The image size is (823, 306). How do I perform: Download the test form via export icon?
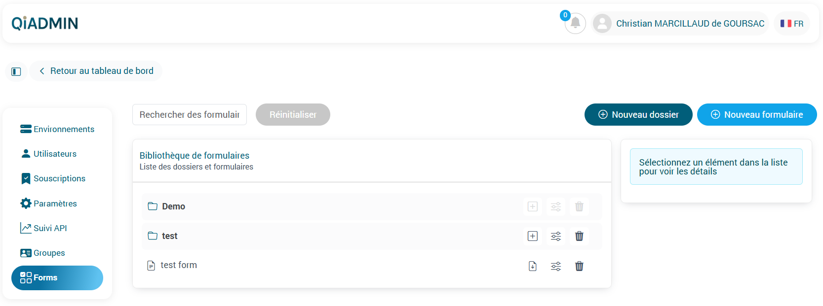pyautogui.click(x=532, y=266)
